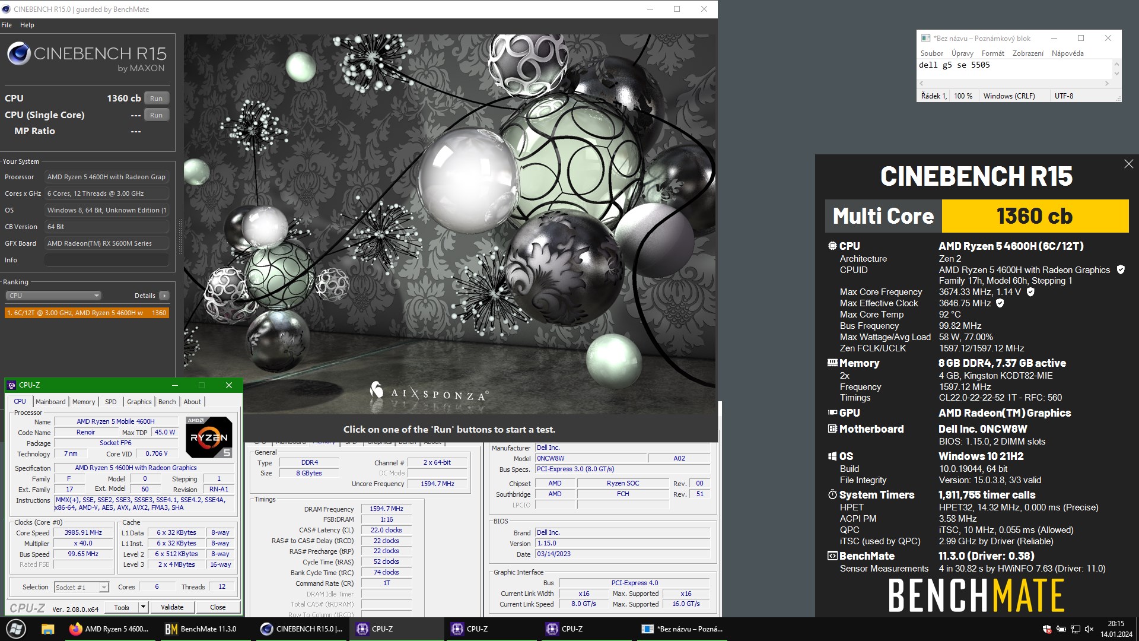The width and height of the screenshot is (1139, 641).
Task: Click the Validate button in CPU-Z
Action: pos(172,607)
